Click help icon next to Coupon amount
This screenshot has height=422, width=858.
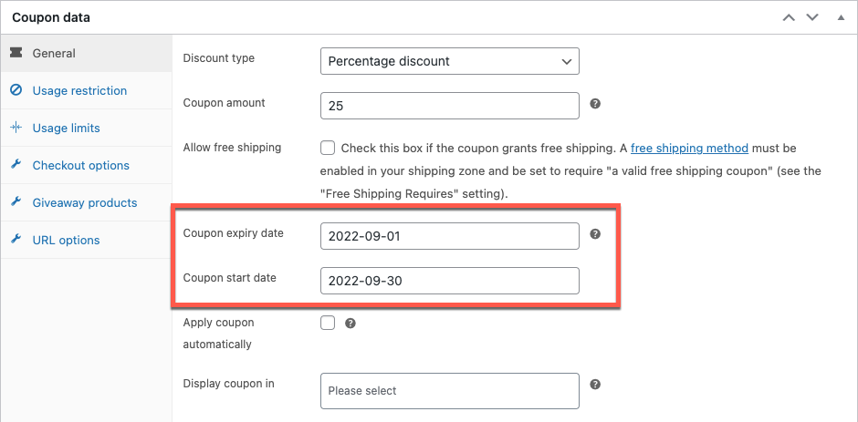(595, 104)
